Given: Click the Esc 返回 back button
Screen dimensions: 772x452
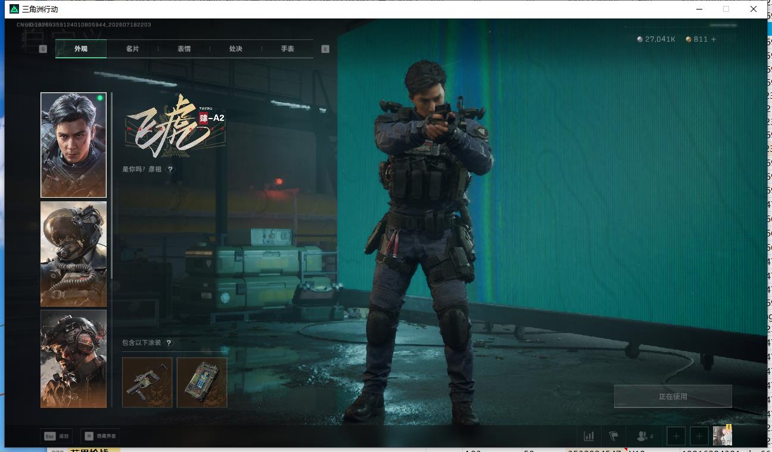Looking at the screenshot, I should [57, 436].
